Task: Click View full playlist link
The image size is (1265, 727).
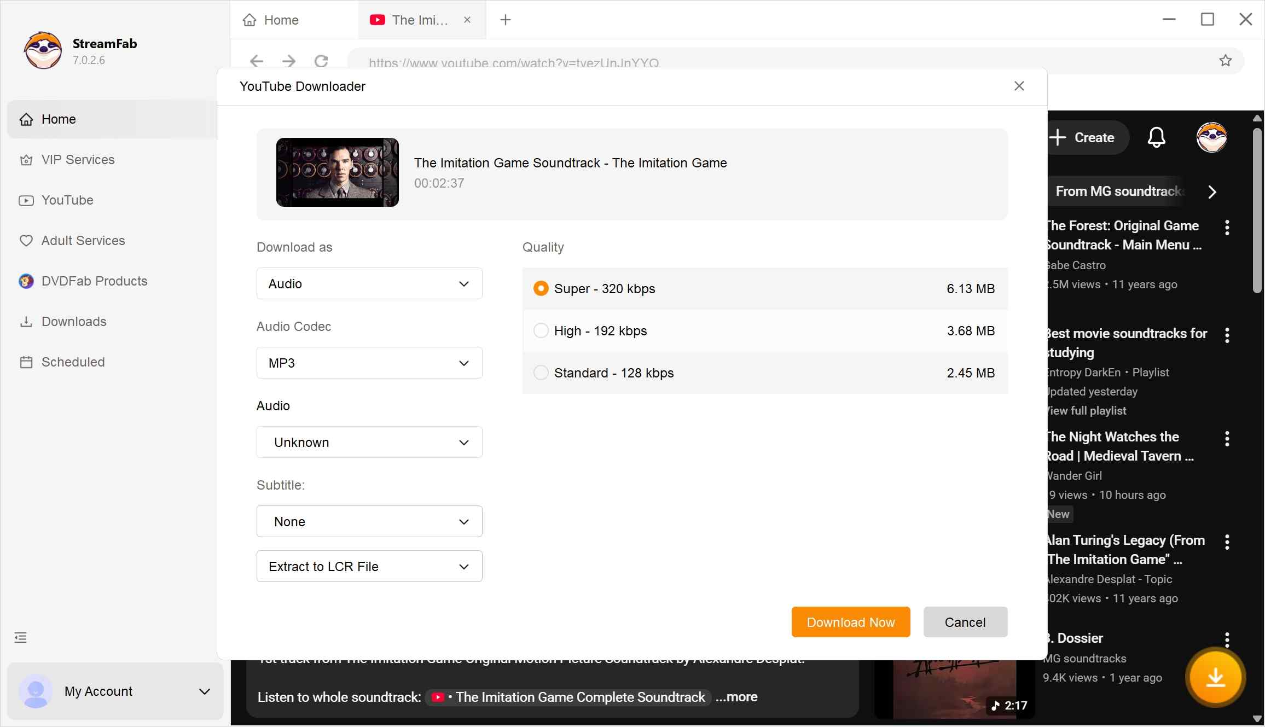Action: tap(1087, 411)
